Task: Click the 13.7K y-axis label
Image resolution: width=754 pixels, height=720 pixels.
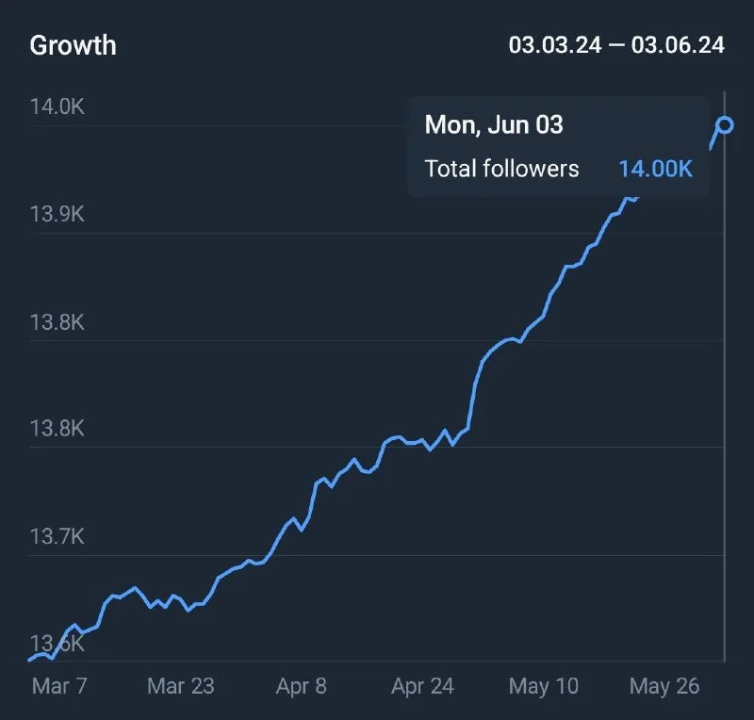Action: pos(57,537)
